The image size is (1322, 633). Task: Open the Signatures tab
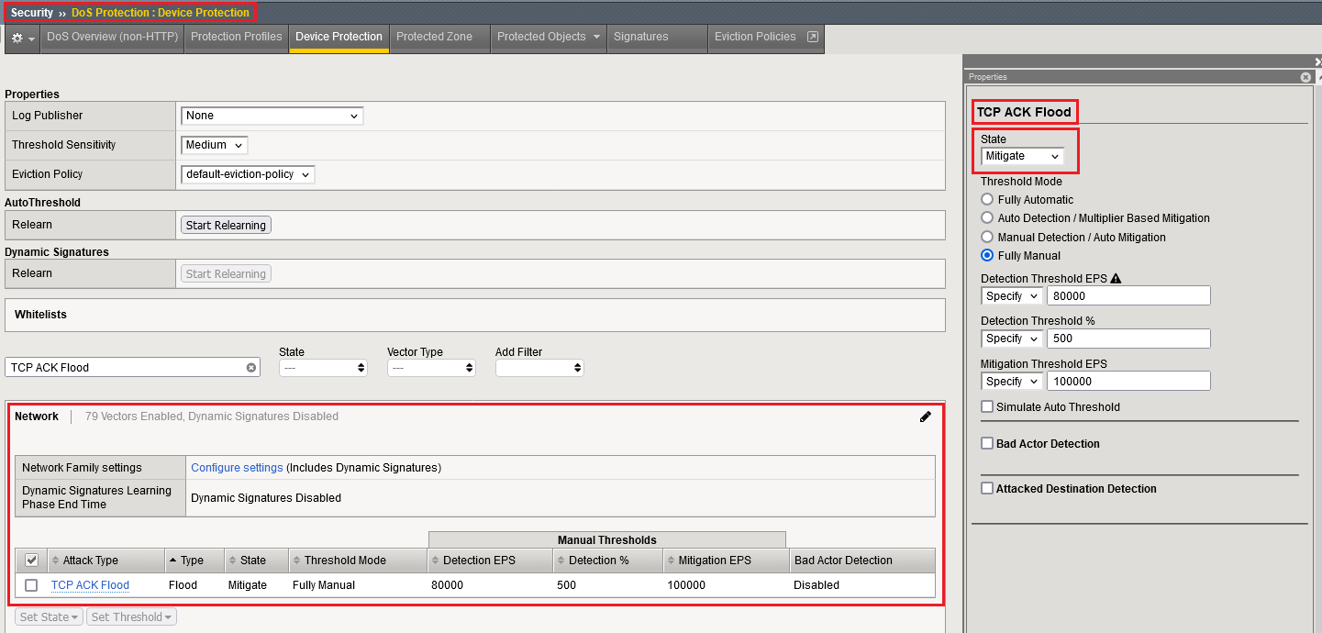pyautogui.click(x=640, y=37)
